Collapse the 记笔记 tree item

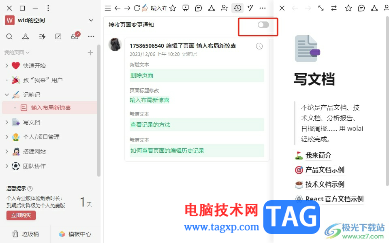[7, 95]
